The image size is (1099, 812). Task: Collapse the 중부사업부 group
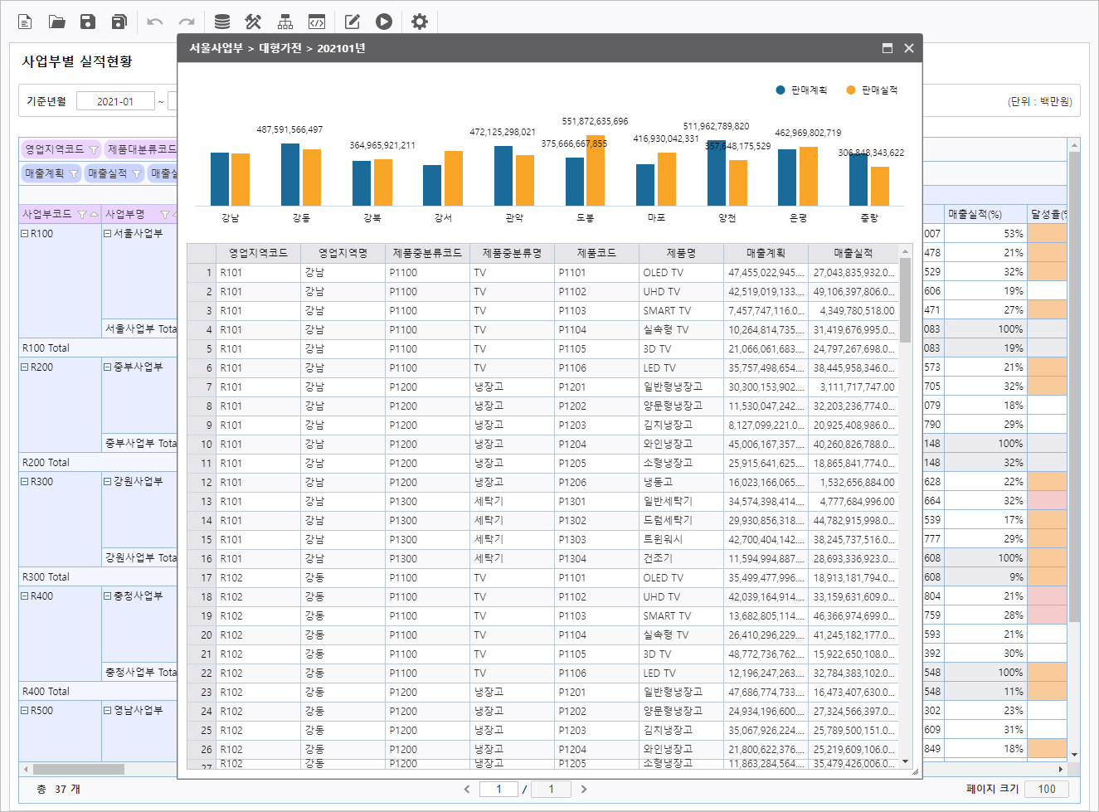click(108, 367)
